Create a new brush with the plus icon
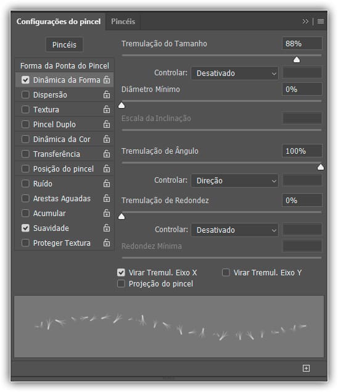Image resolution: width=338 pixels, height=392 pixels. 307,368
